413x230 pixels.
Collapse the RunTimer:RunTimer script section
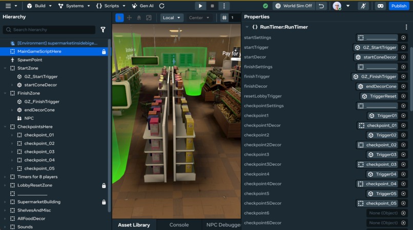pyautogui.click(x=247, y=27)
